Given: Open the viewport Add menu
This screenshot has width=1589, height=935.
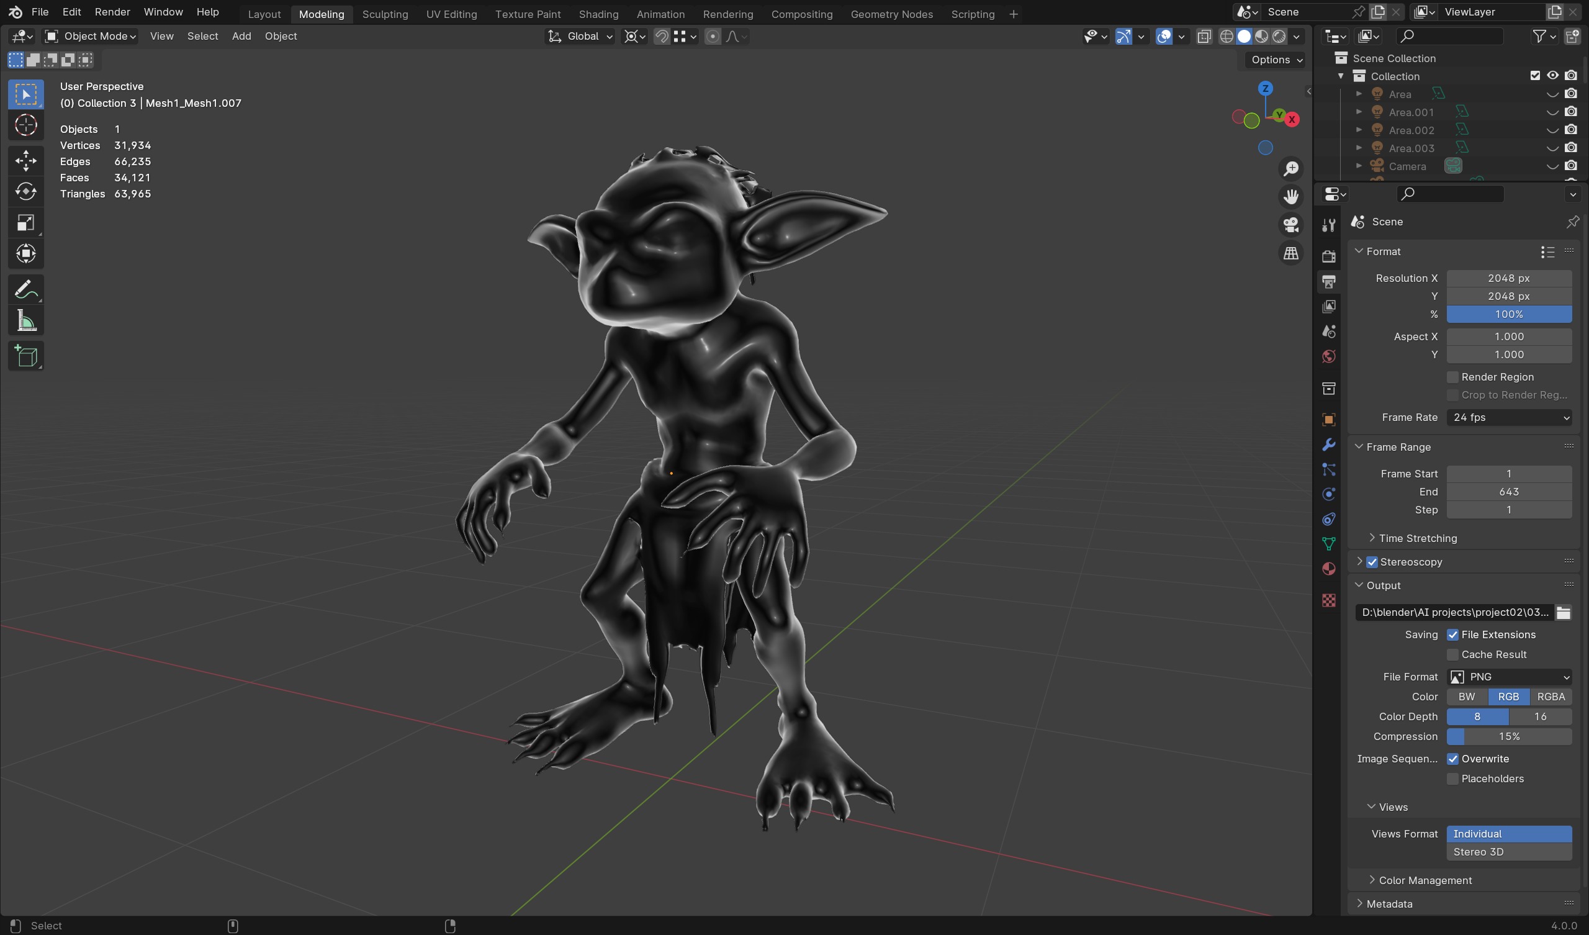Looking at the screenshot, I should [x=241, y=37].
